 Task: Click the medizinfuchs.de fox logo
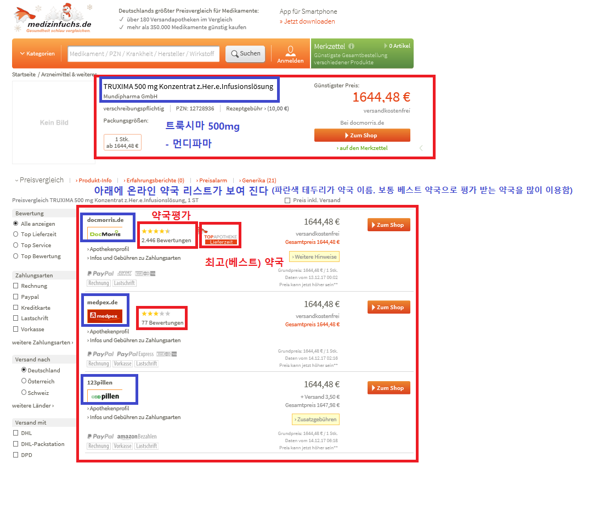(52, 19)
